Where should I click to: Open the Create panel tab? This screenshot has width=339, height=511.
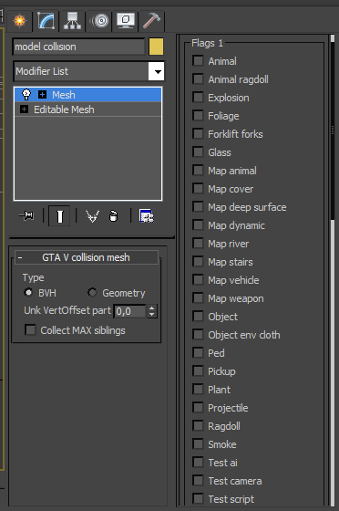(19, 21)
